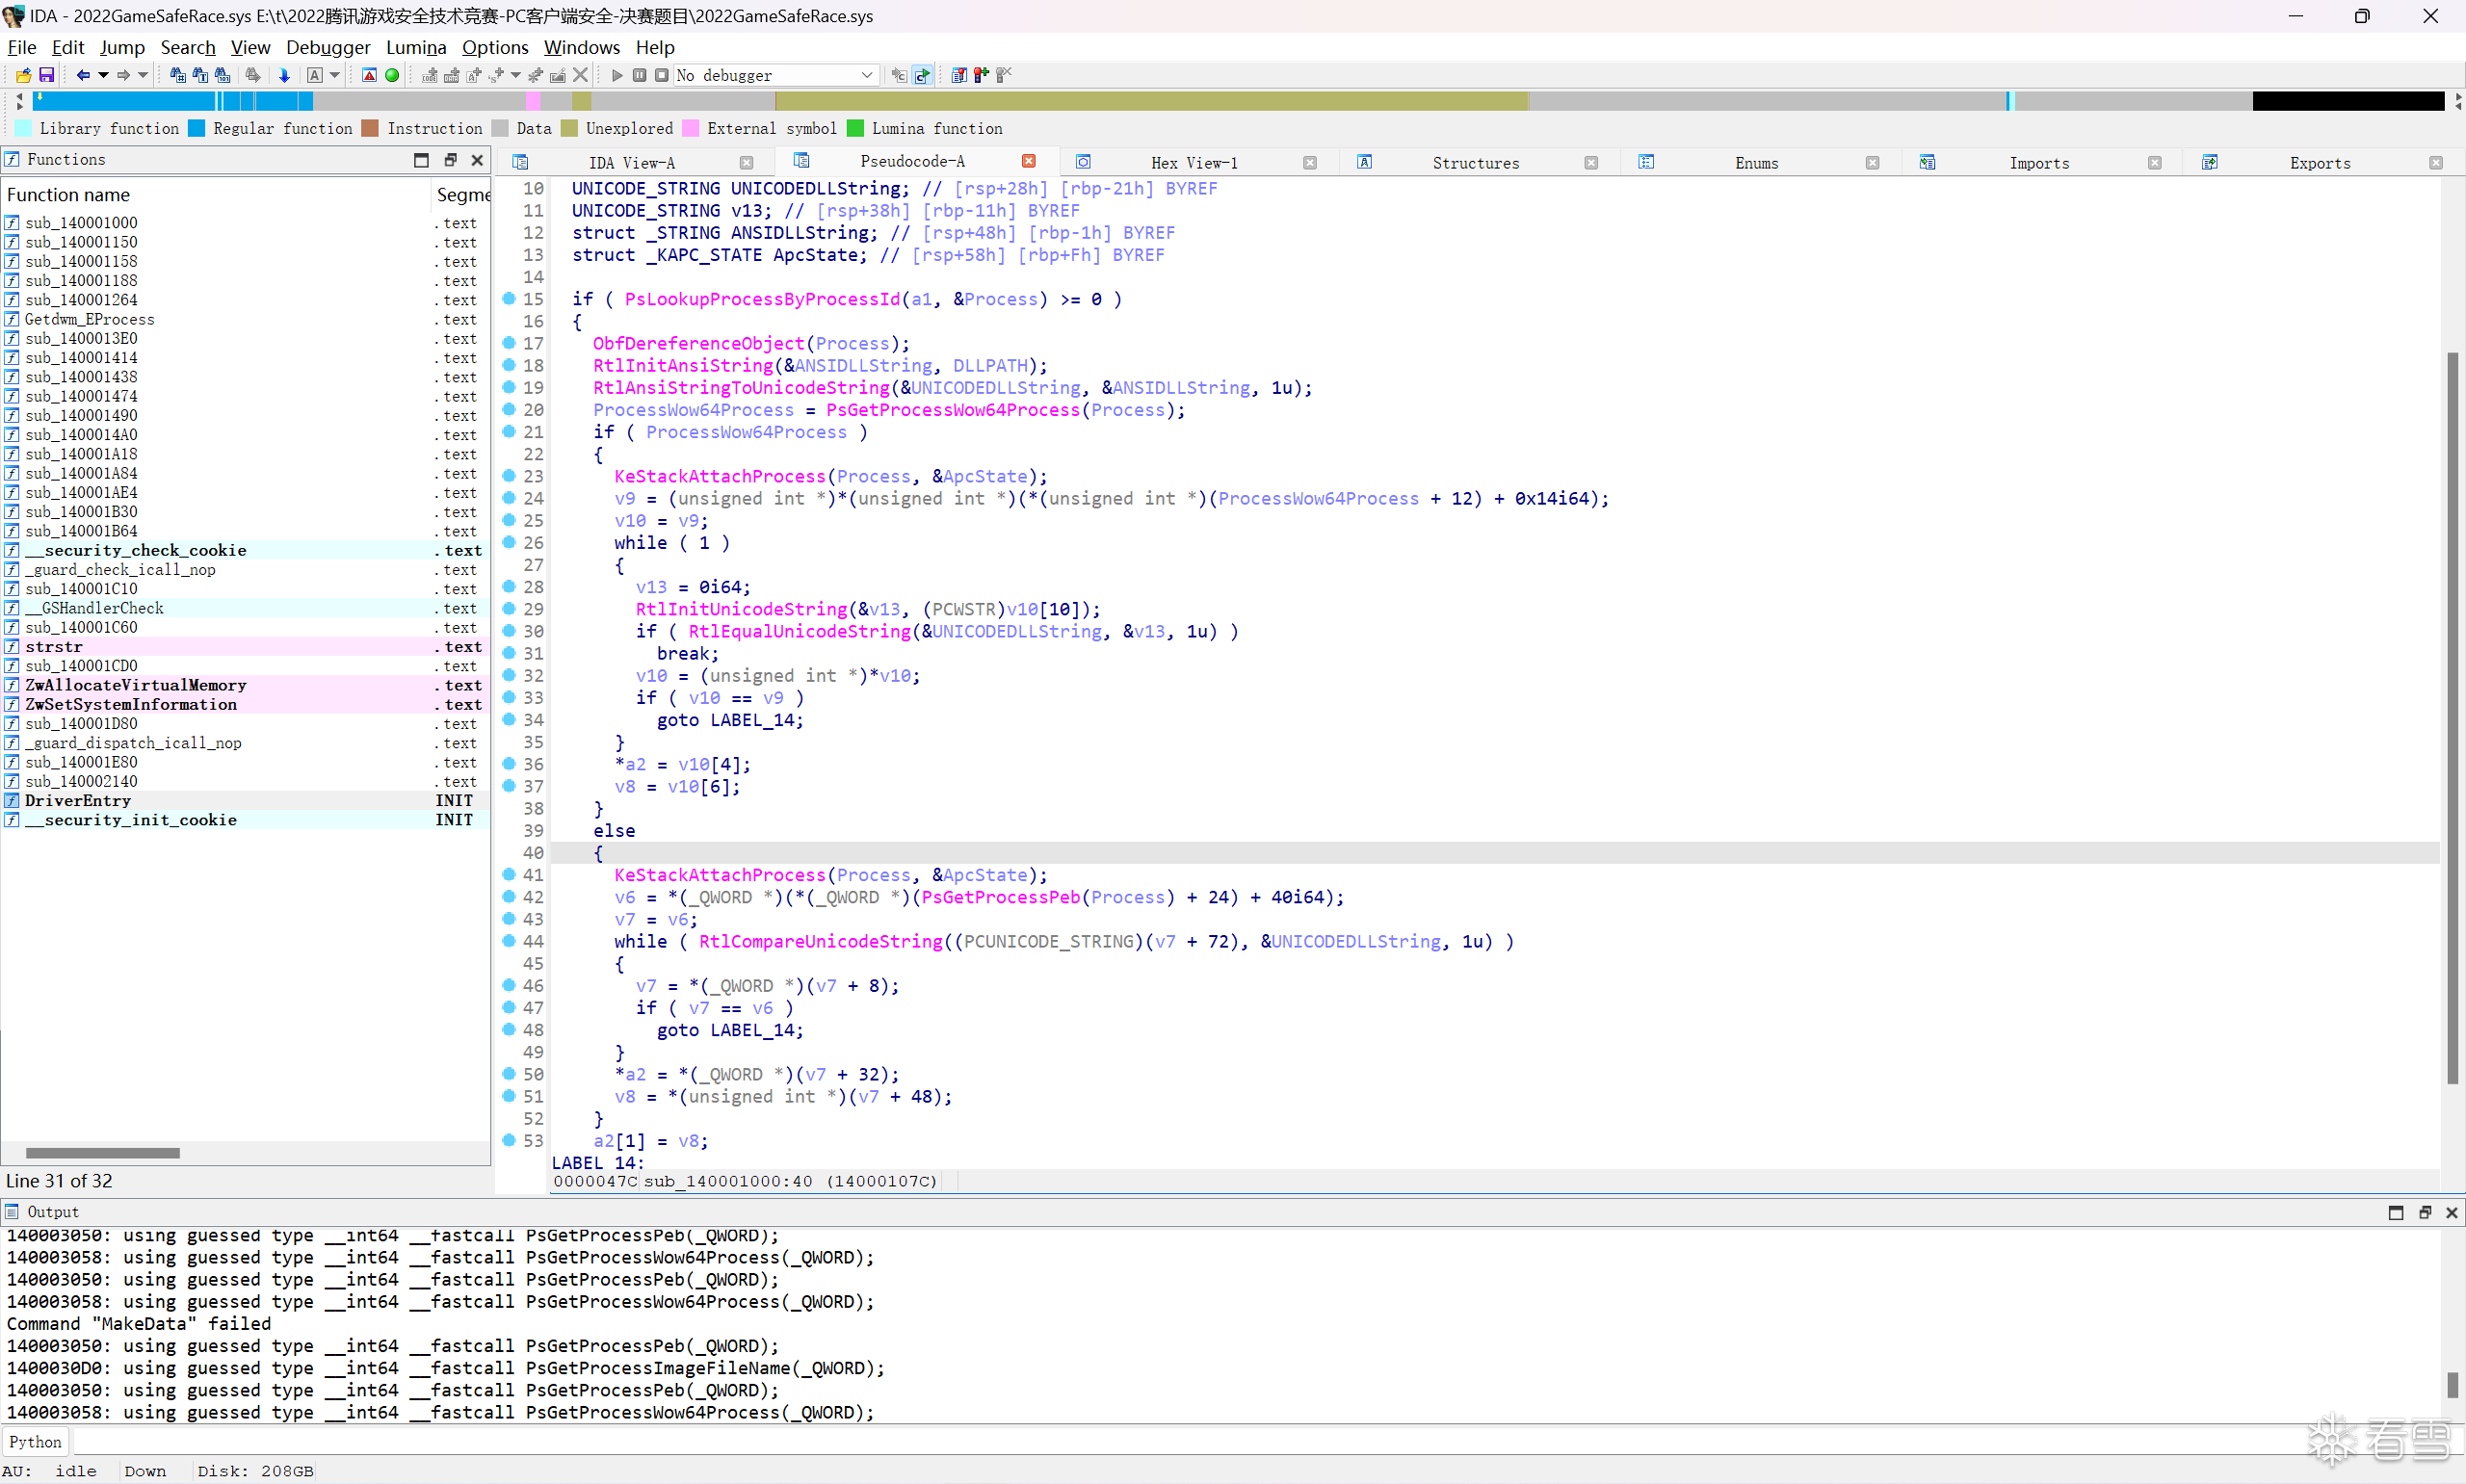Click the grey X delete icon

coord(580,75)
